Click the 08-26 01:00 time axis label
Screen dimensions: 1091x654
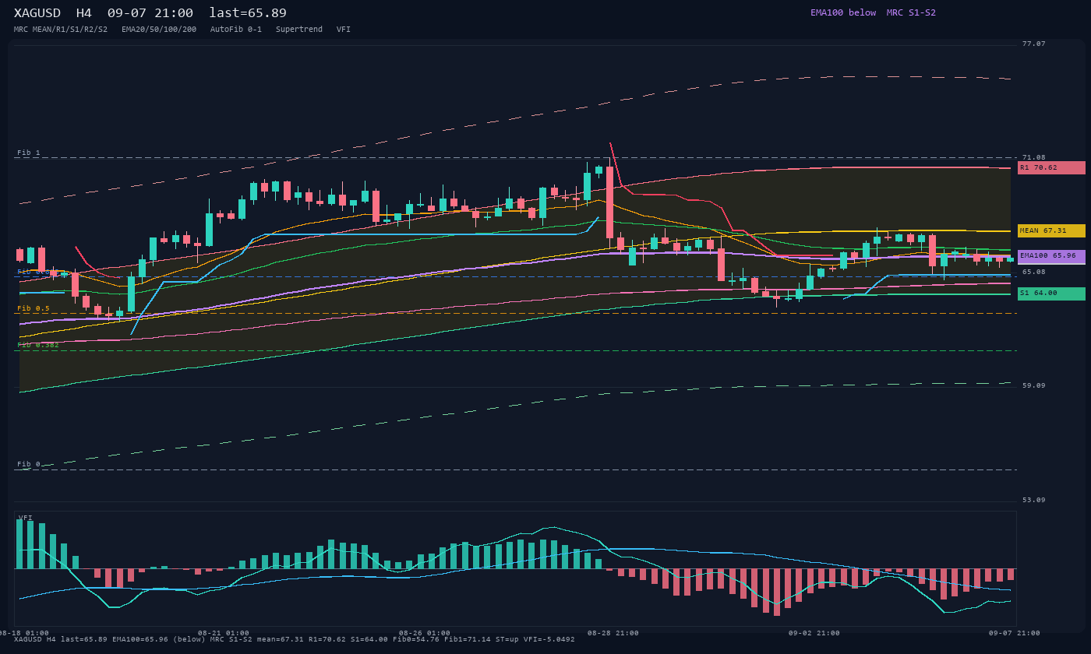click(425, 633)
